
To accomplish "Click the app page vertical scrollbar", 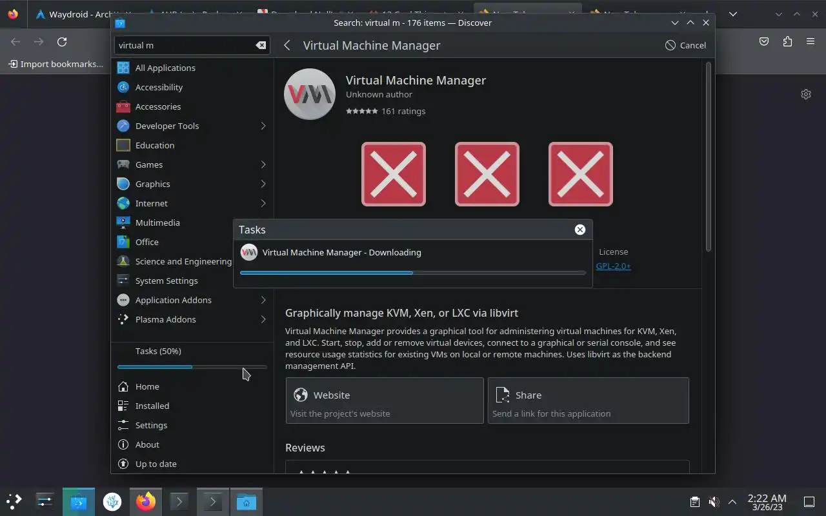I will (x=709, y=157).
